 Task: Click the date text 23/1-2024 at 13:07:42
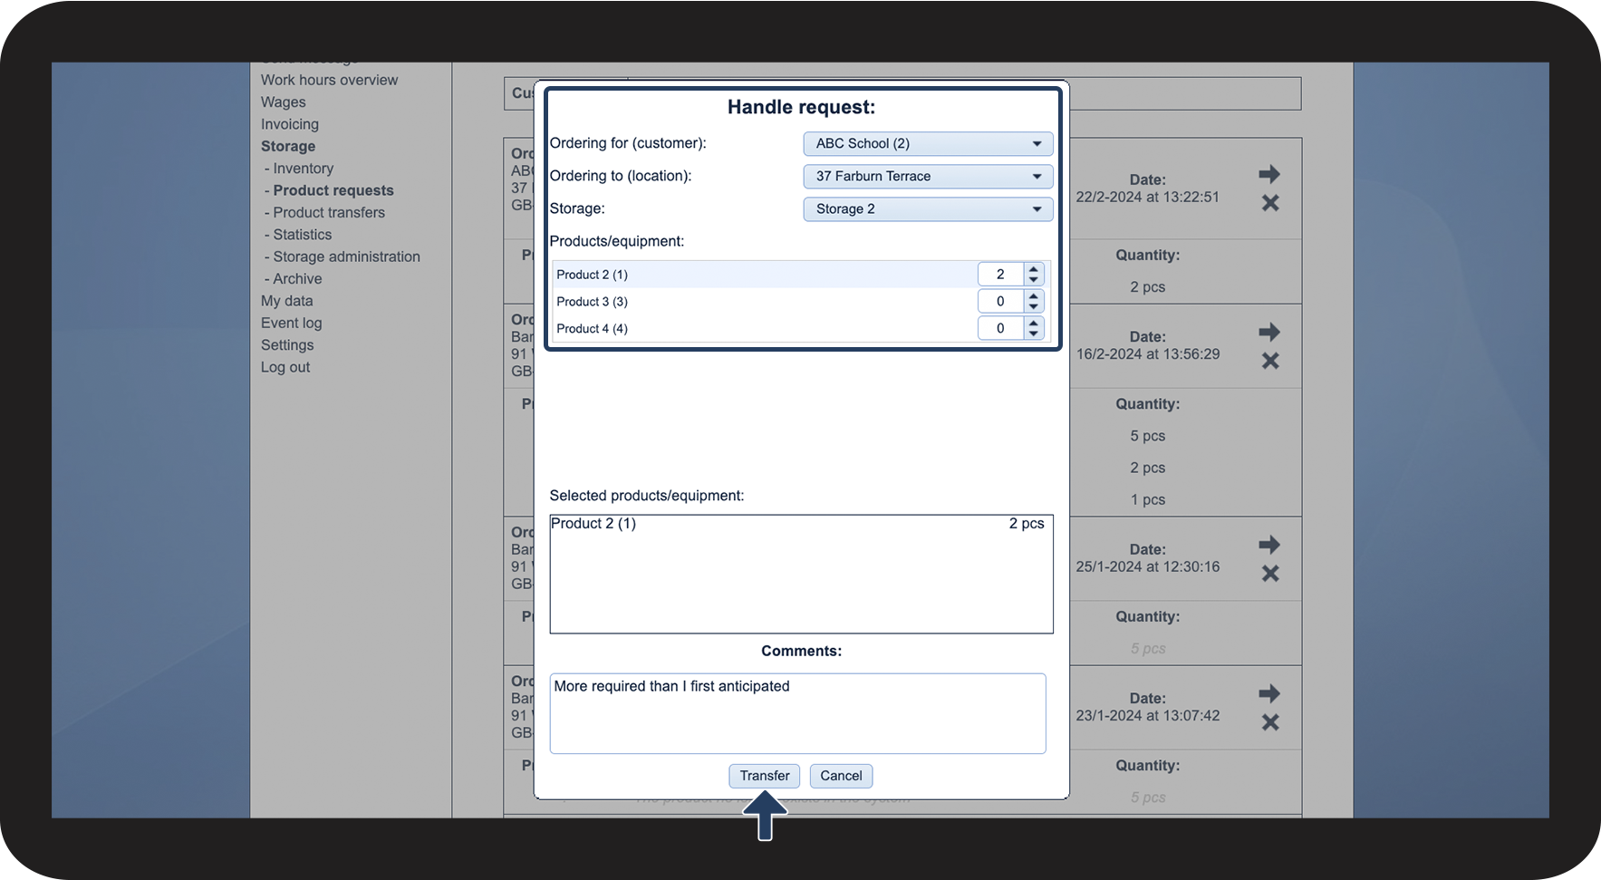click(1148, 715)
